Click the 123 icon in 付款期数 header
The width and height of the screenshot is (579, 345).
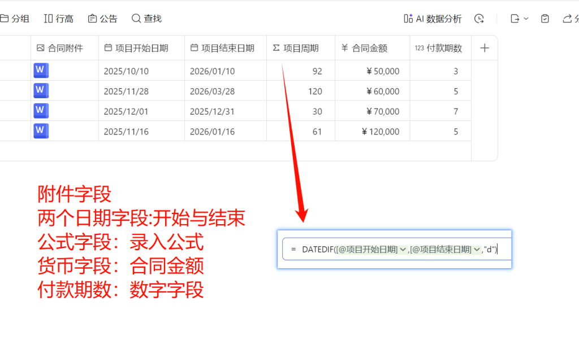(419, 48)
